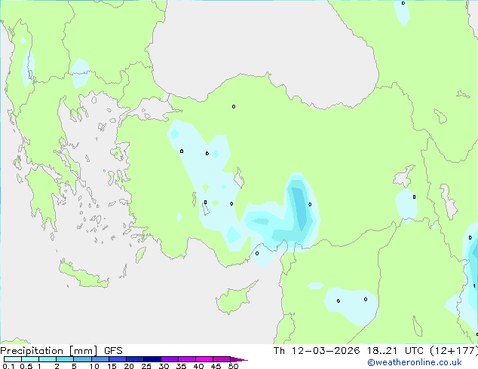478x369 pixels.
Task: Click the legend label "5"
Action: tap(74, 366)
